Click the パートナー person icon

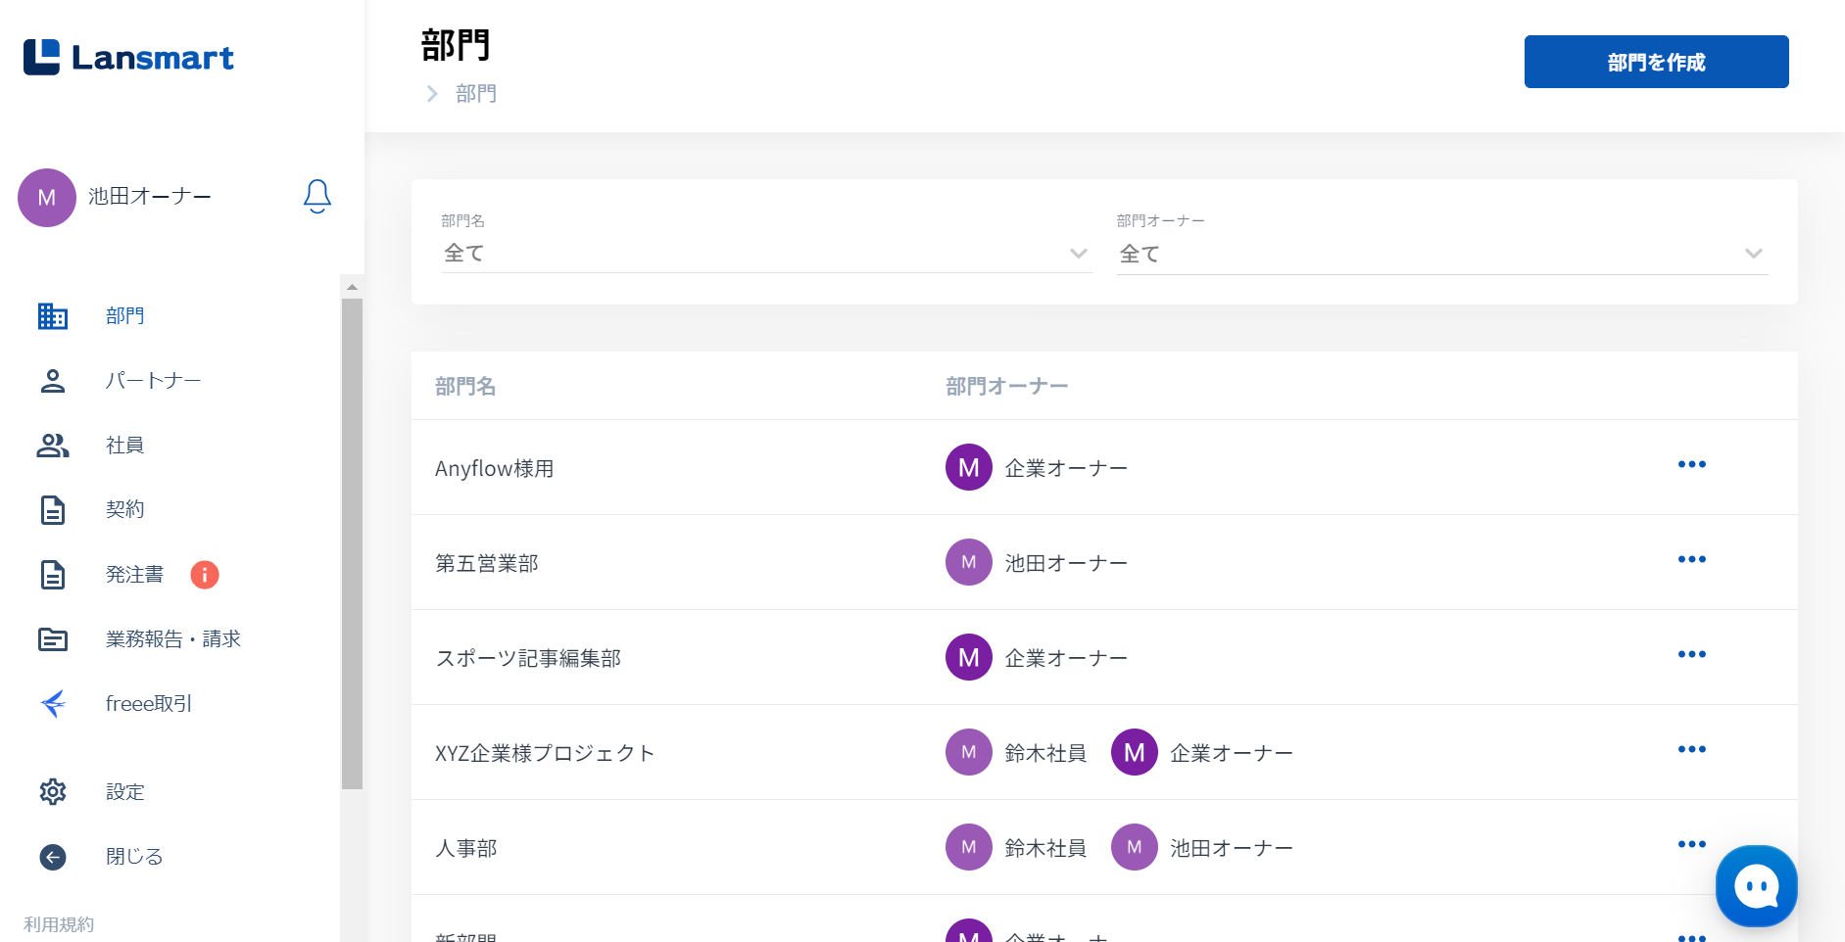coord(53,381)
